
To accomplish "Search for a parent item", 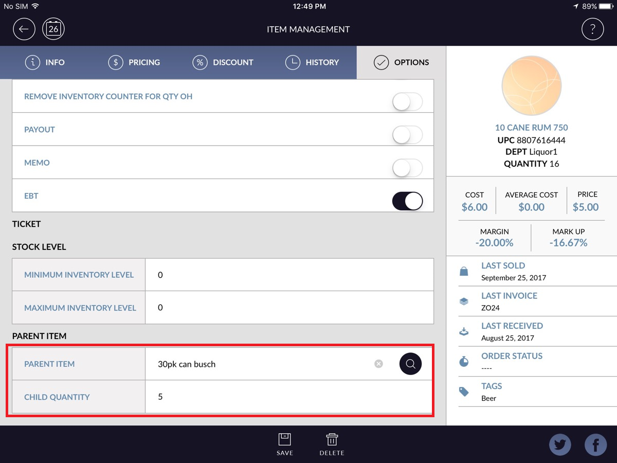I will (x=410, y=364).
